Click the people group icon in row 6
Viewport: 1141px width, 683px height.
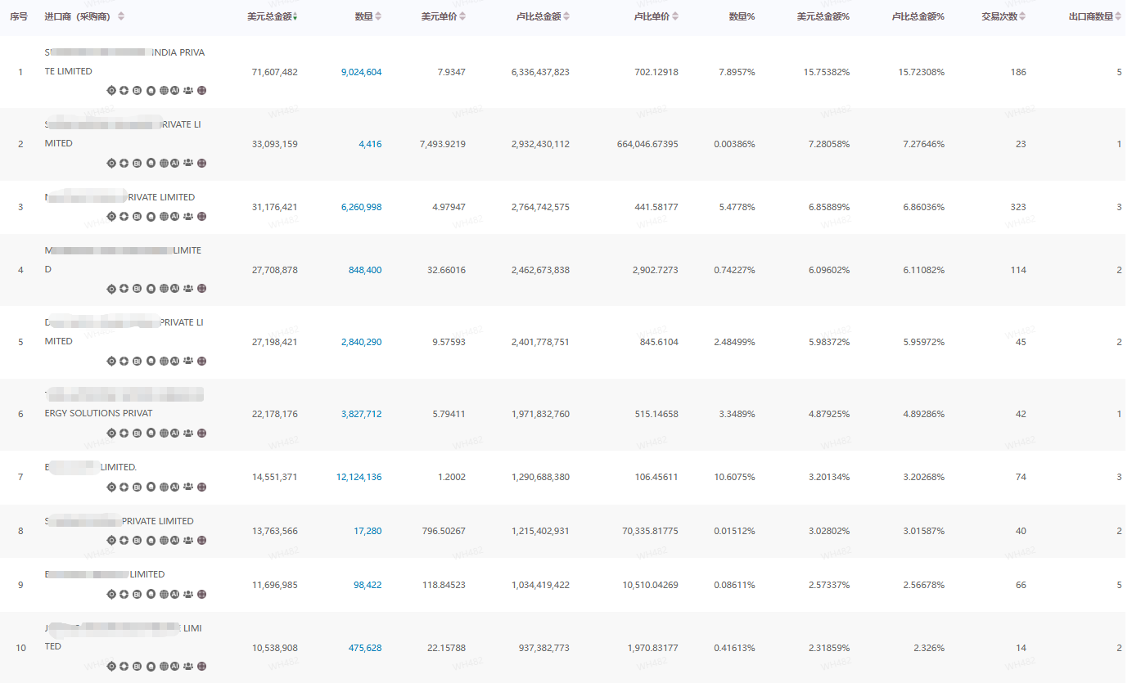(188, 434)
